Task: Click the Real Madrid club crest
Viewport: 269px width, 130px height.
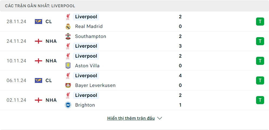Action: tap(68, 26)
